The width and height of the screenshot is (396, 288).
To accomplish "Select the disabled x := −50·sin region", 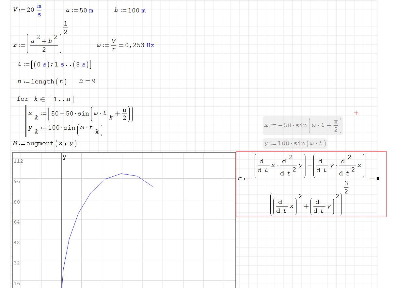I will pos(303,125).
